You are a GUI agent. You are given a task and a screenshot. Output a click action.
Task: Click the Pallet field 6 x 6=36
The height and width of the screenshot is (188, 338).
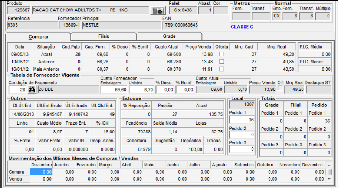[x=183, y=10]
